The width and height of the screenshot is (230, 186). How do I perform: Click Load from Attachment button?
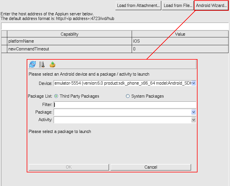[x=138, y=6]
